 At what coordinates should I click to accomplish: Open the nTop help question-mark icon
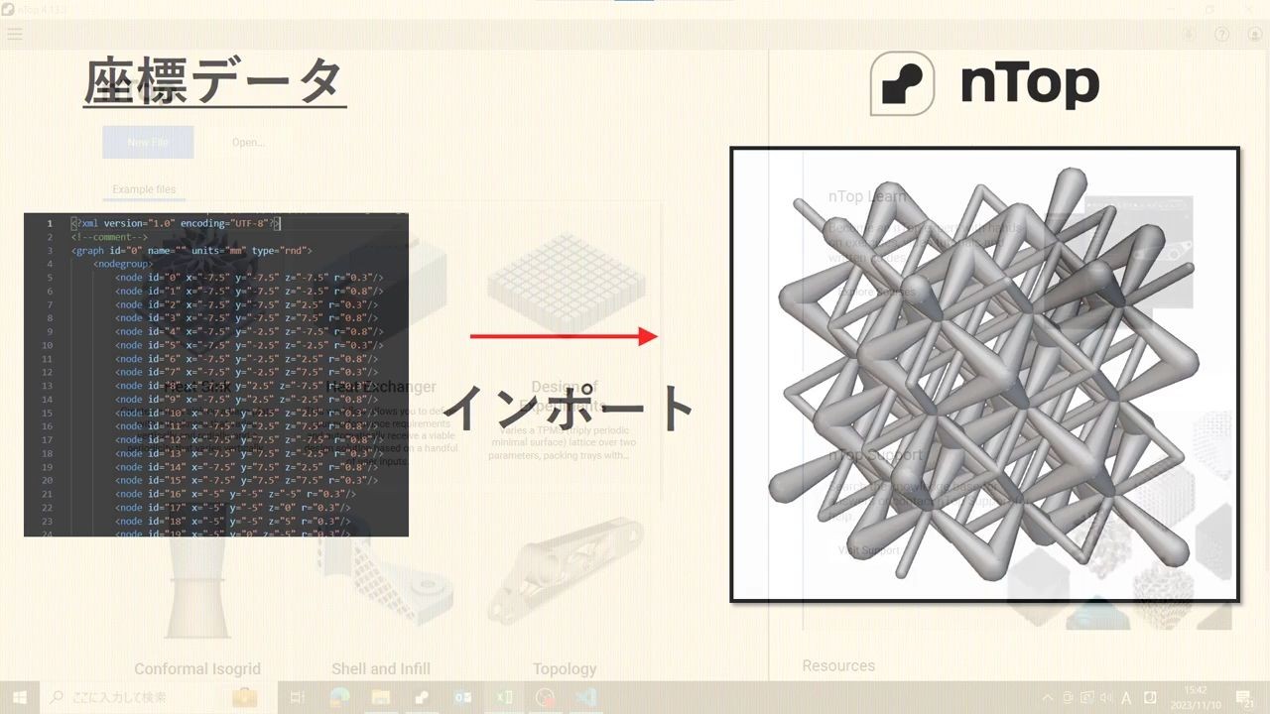click(x=1222, y=34)
